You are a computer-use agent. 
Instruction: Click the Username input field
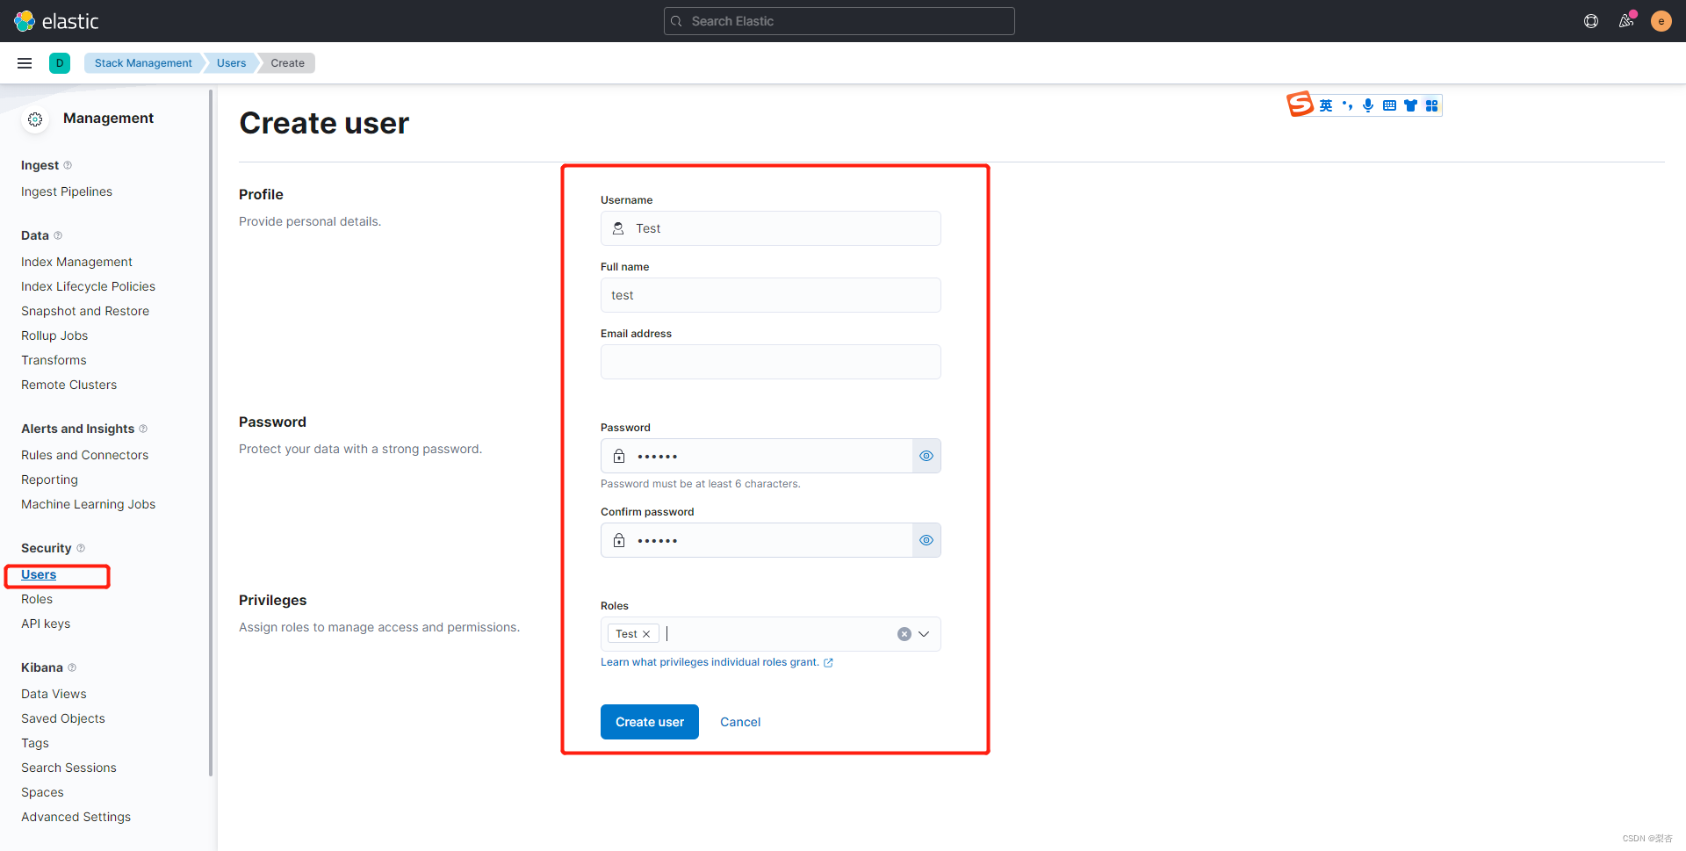coord(771,228)
